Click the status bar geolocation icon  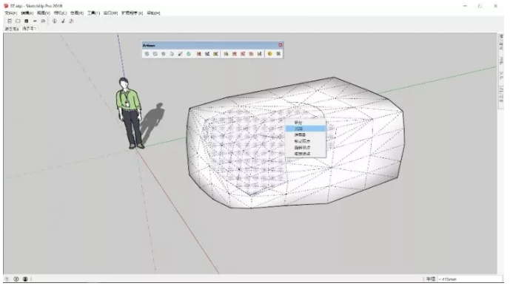click(7, 279)
